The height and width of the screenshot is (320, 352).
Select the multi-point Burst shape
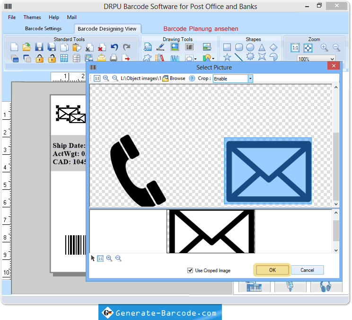(x=250, y=56)
